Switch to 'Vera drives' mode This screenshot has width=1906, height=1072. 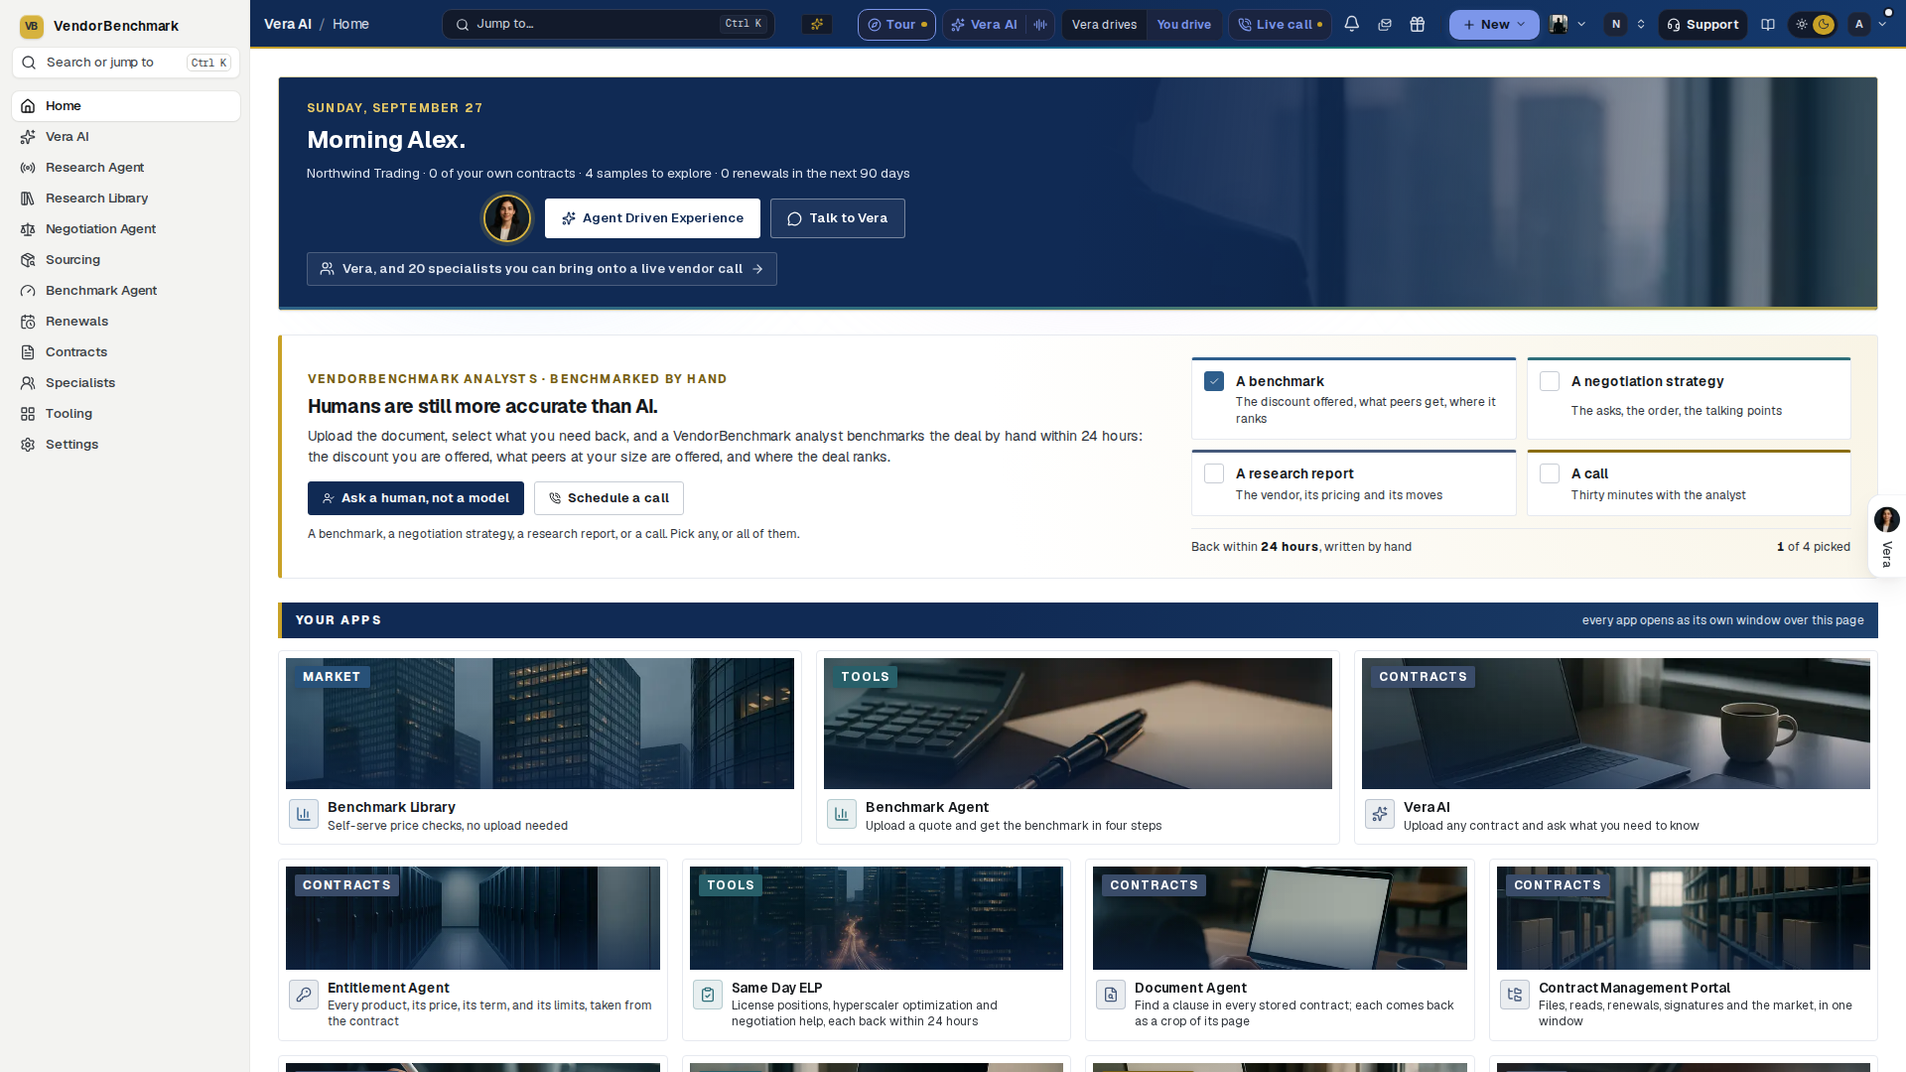click(x=1104, y=25)
